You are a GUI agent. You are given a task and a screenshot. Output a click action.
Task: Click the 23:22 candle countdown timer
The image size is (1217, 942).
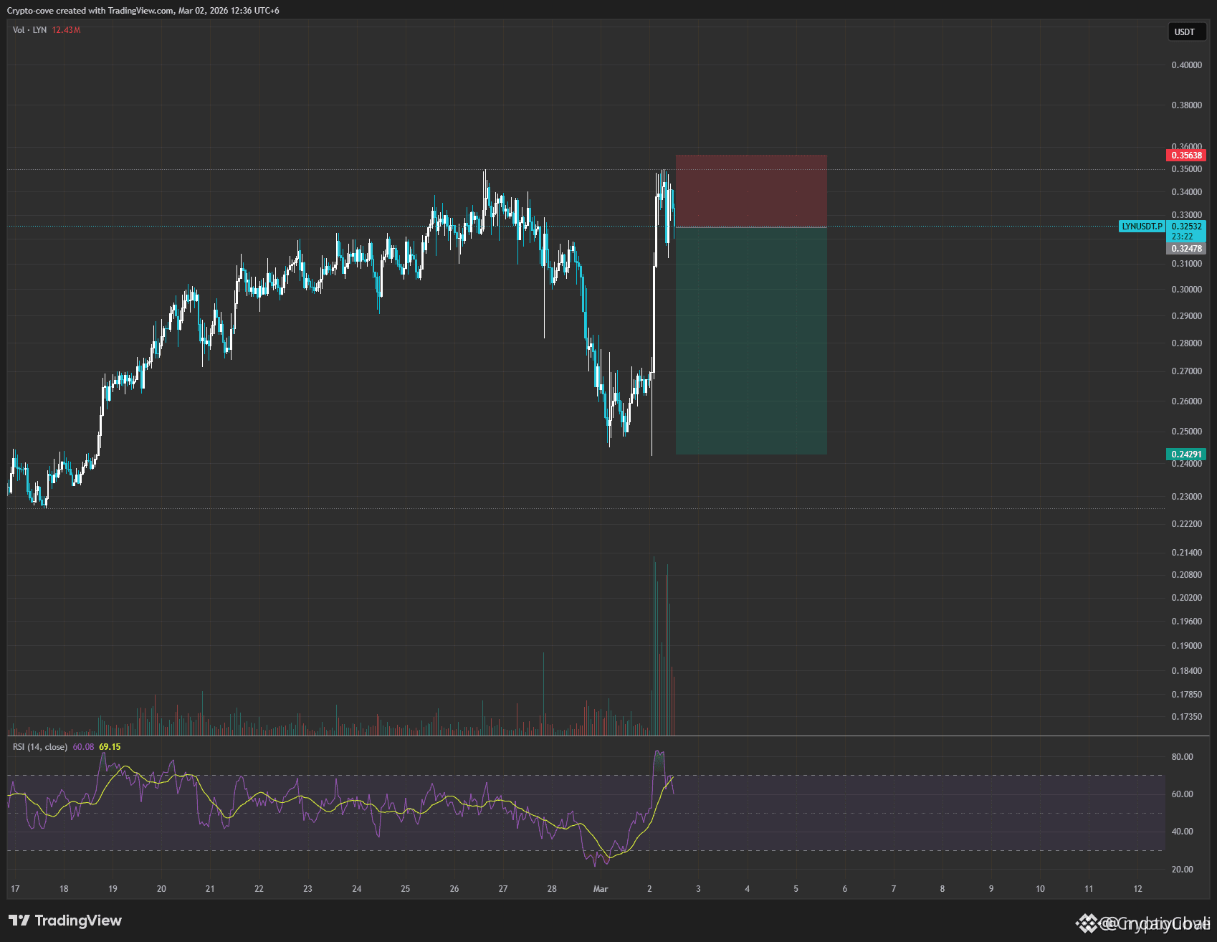coord(1183,237)
